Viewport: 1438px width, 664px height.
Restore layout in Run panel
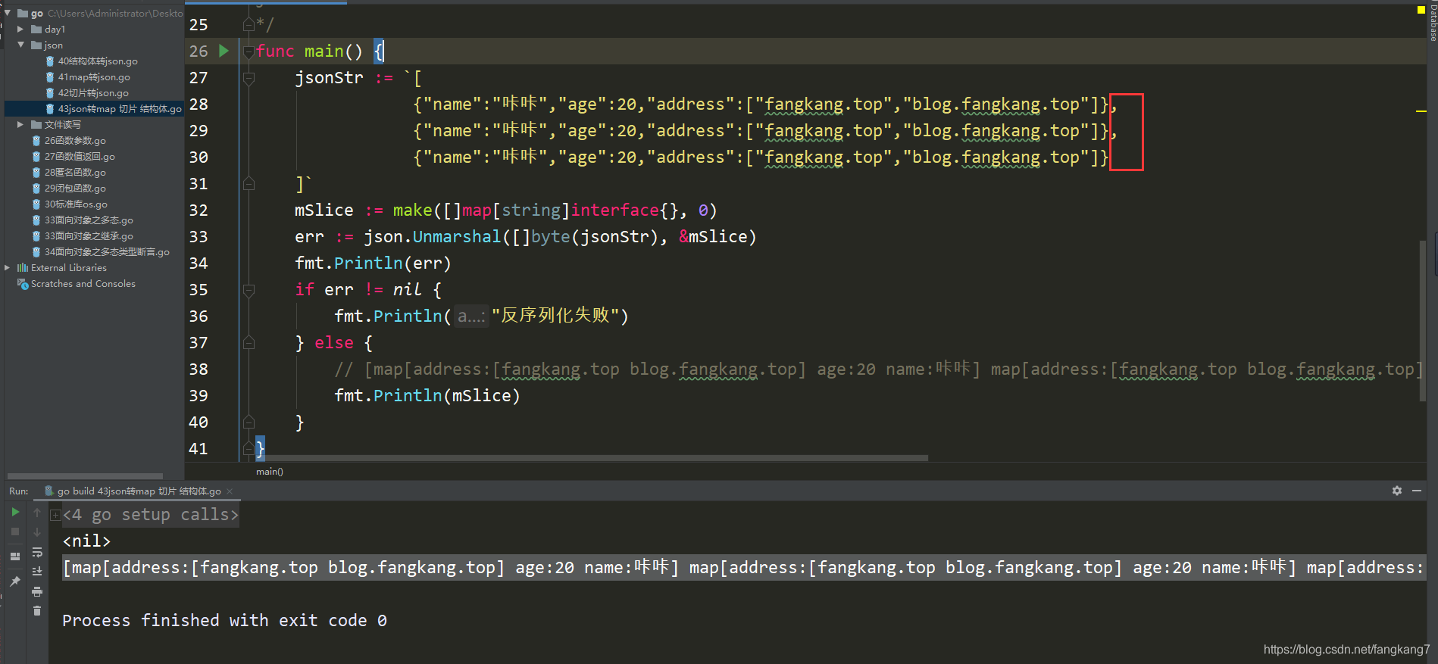(x=15, y=556)
